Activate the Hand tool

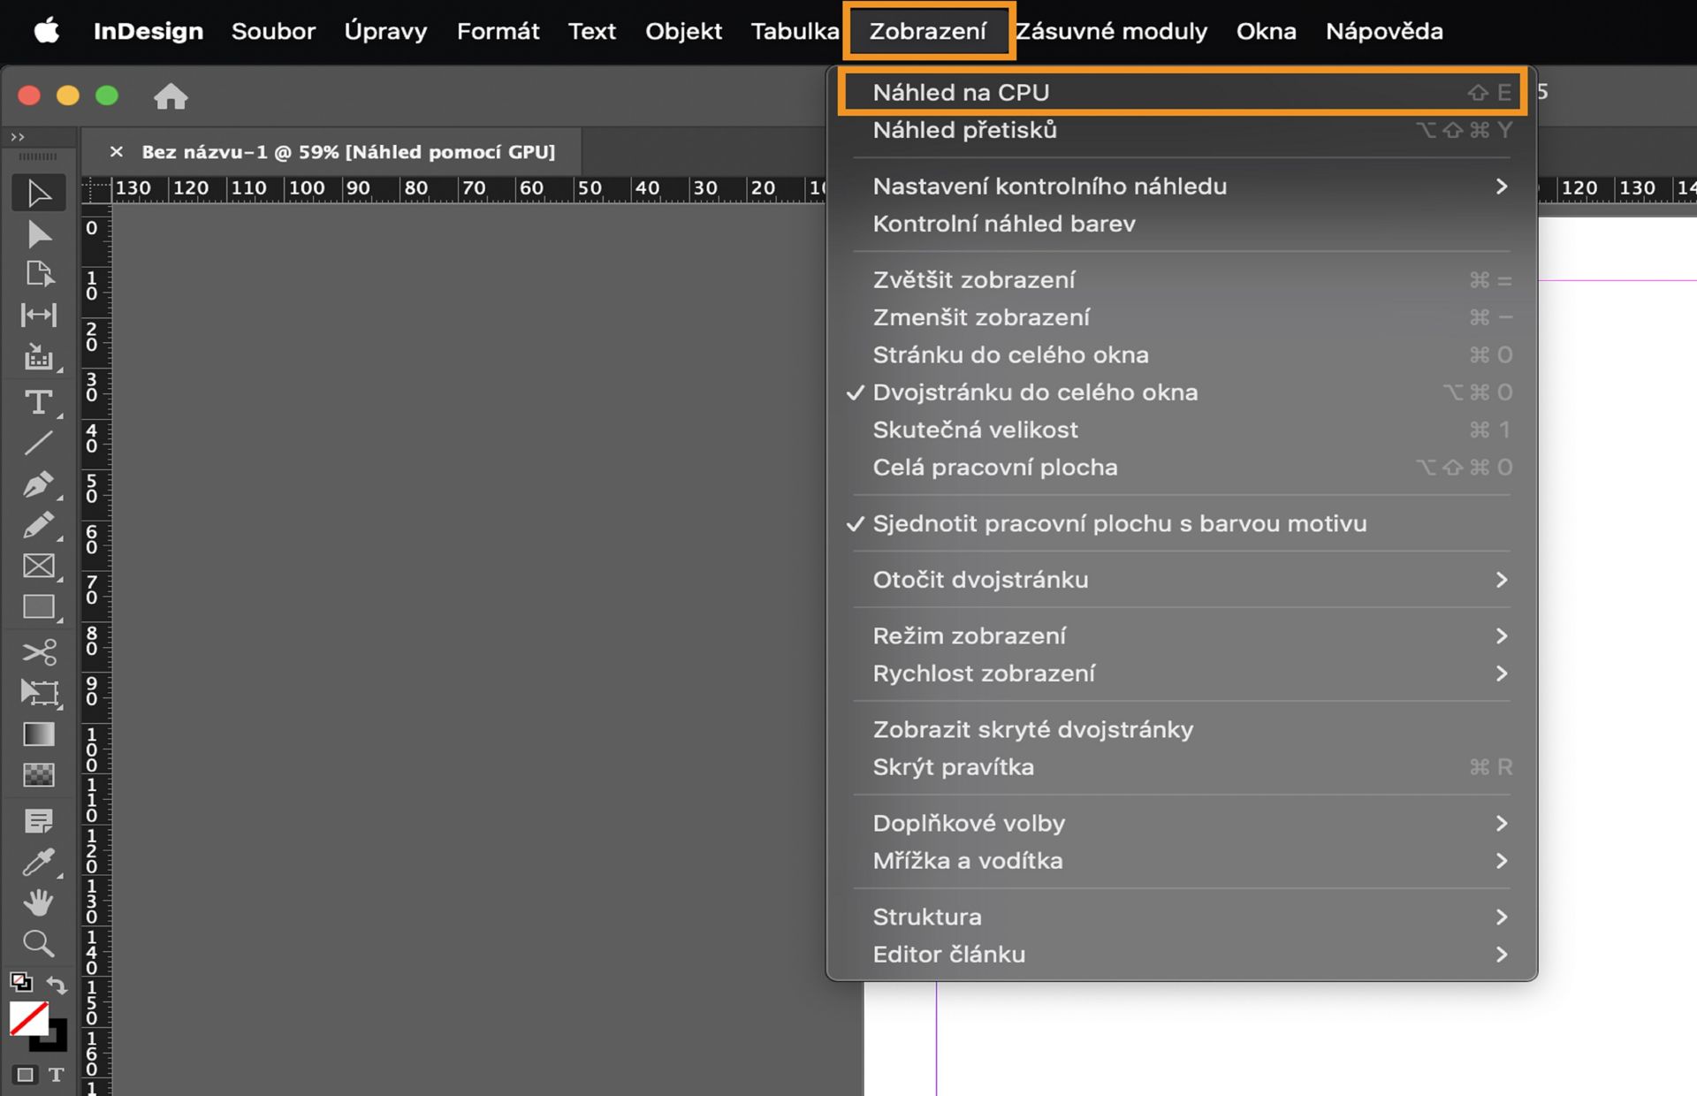coord(38,902)
